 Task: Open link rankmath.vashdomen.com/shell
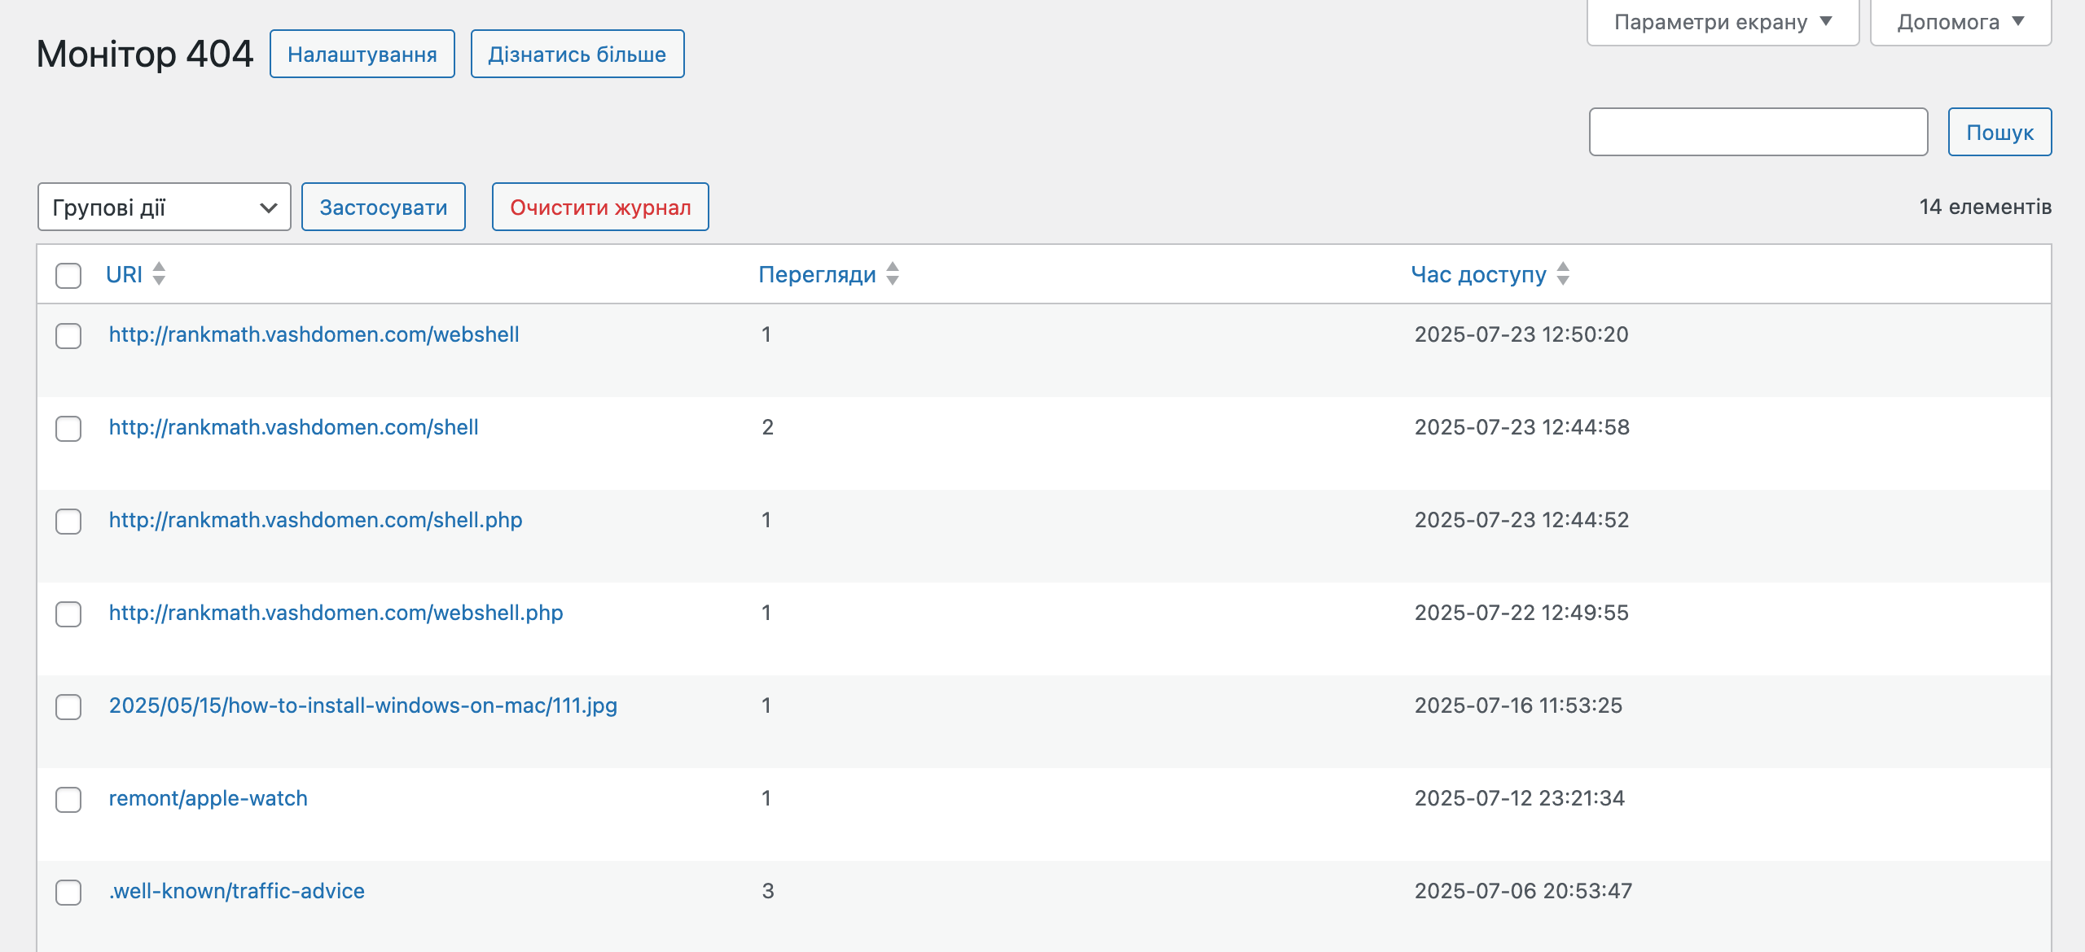[x=294, y=427]
